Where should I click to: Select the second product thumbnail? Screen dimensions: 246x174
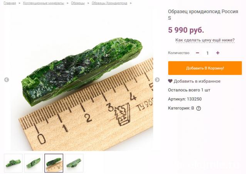pos(34,163)
